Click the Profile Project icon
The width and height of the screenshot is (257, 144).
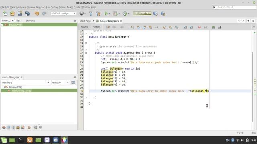(x=125, y=14)
